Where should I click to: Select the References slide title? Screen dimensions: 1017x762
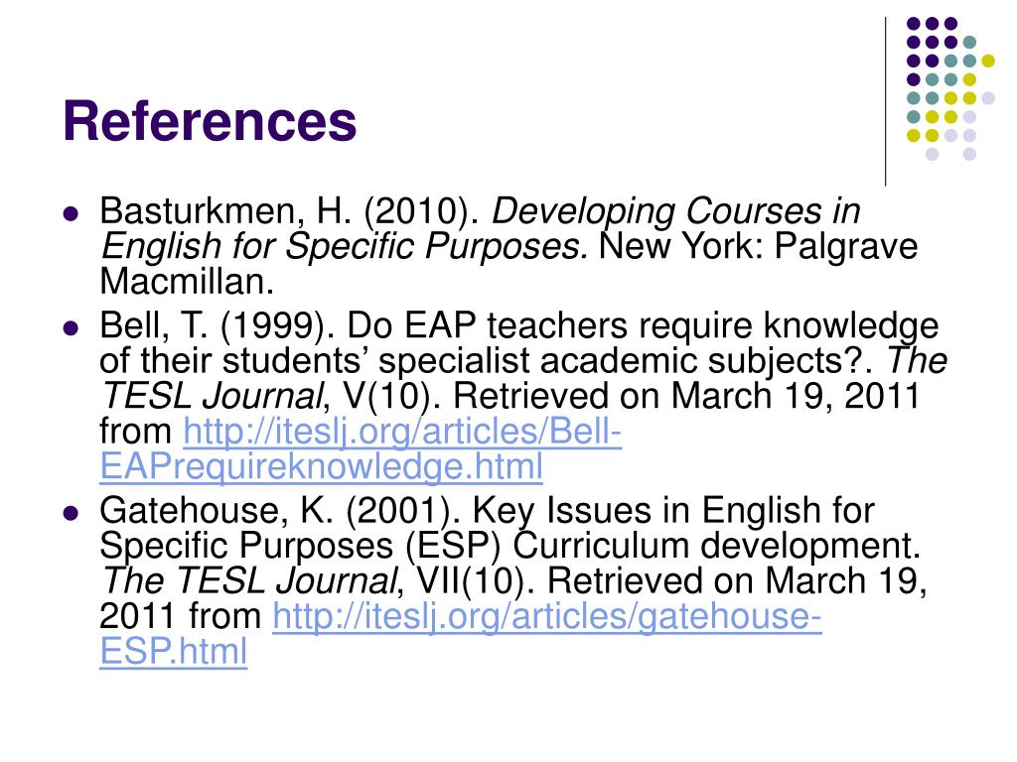coord(210,121)
